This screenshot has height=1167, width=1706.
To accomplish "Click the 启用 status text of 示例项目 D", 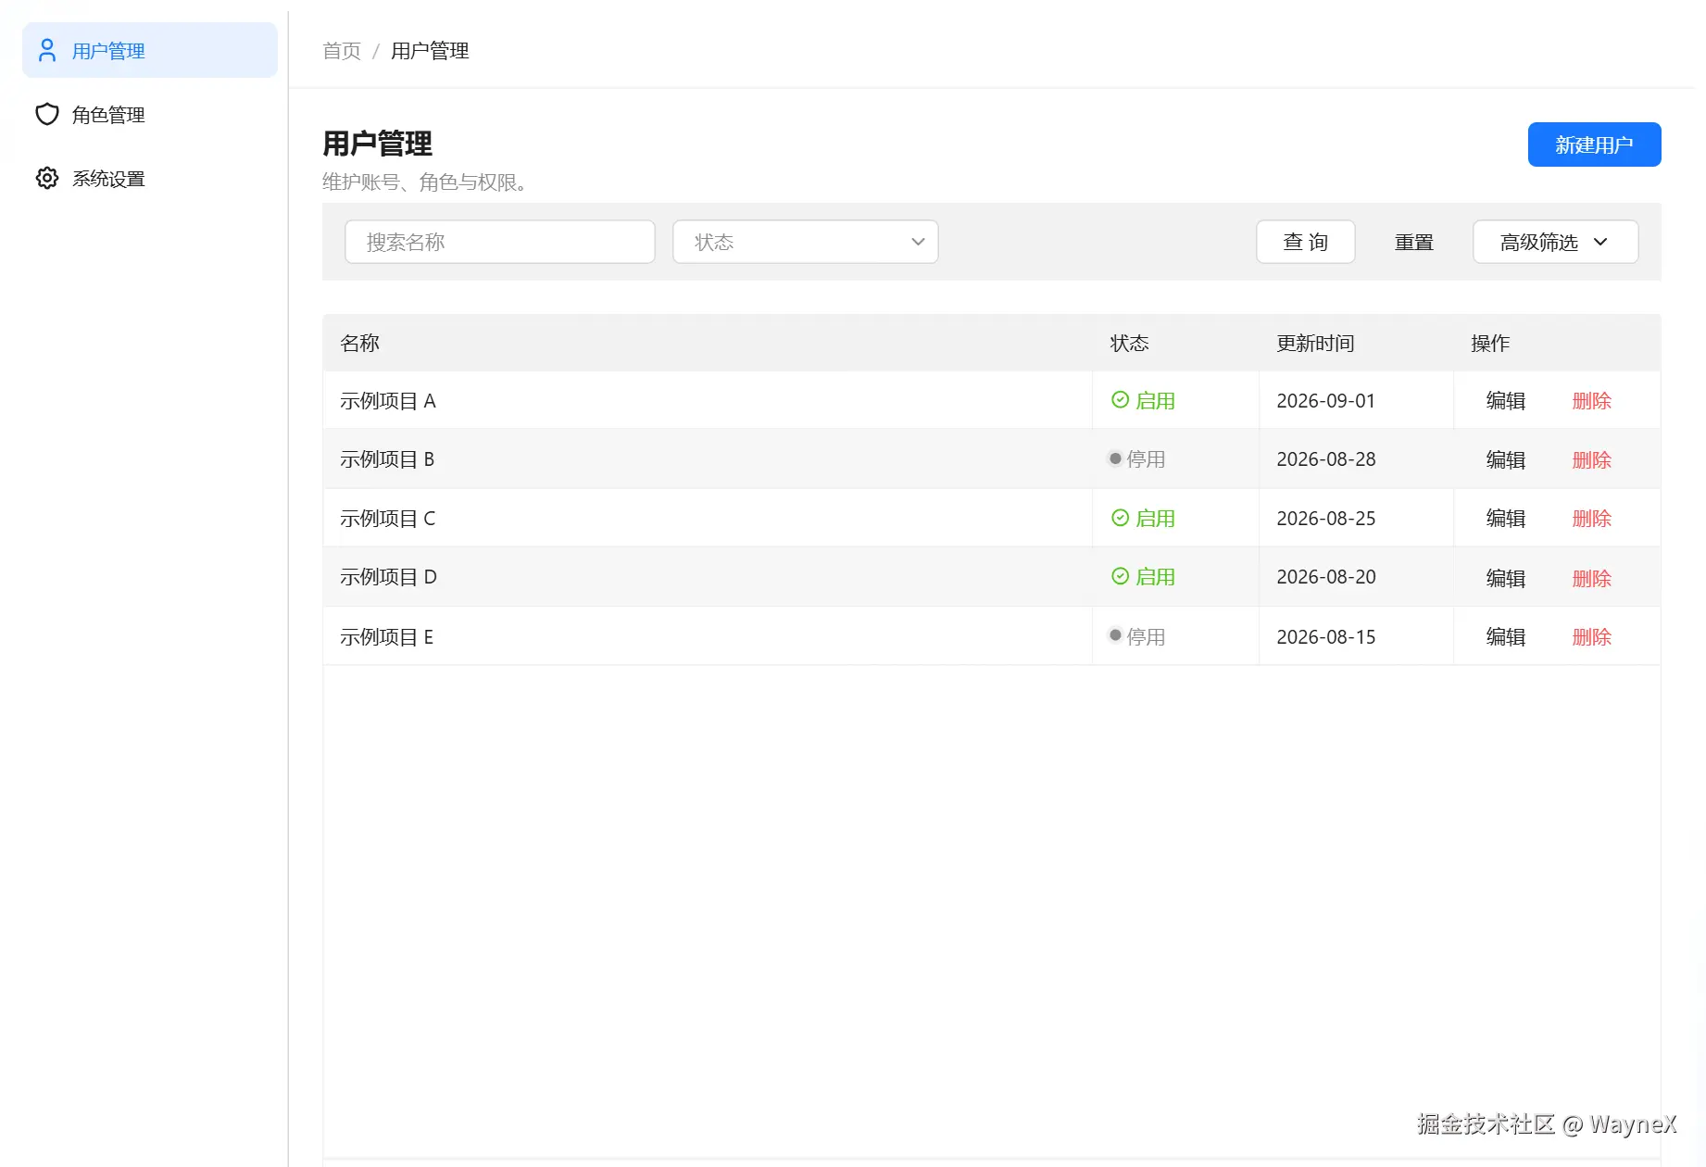I will pyautogui.click(x=1155, y=576).
